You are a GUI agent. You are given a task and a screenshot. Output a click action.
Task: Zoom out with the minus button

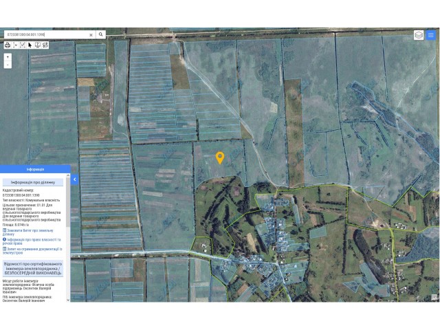(8, 65)
